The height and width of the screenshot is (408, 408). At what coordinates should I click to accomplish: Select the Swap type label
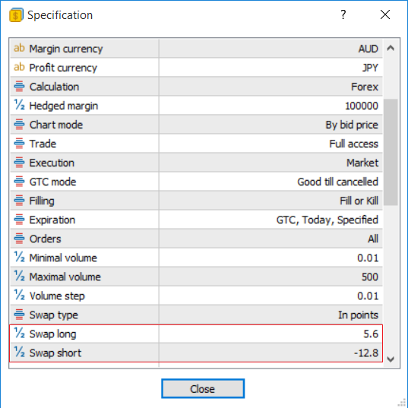[54, 315]
